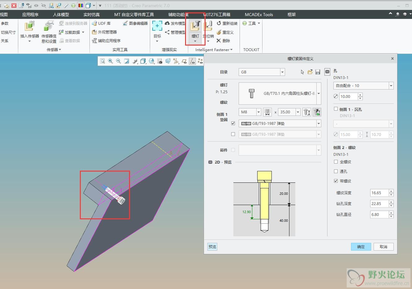Check the 全螺纹 full thread checkbox
Viewport: 412px width, 289px height.
point(336,162)
